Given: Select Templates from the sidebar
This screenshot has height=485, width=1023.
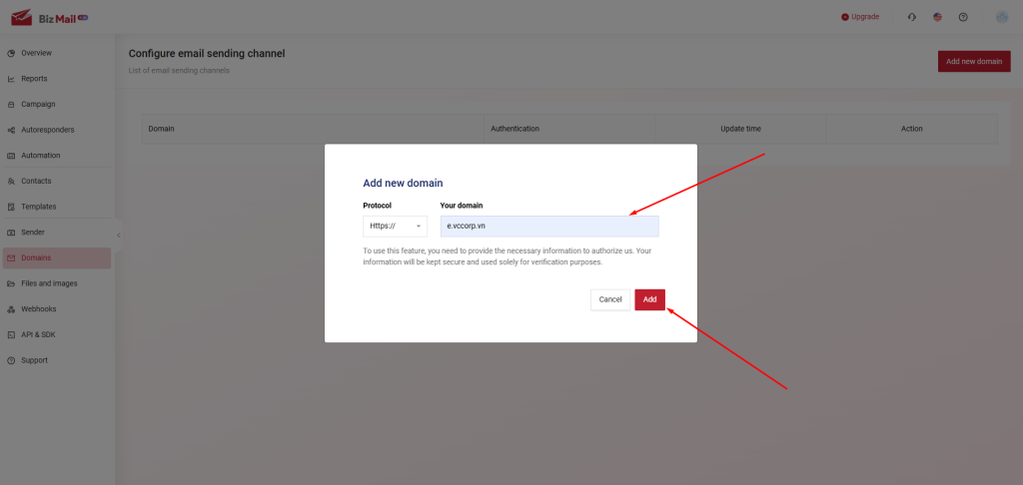Looking at the screenshot, I should tap(39, 207).
